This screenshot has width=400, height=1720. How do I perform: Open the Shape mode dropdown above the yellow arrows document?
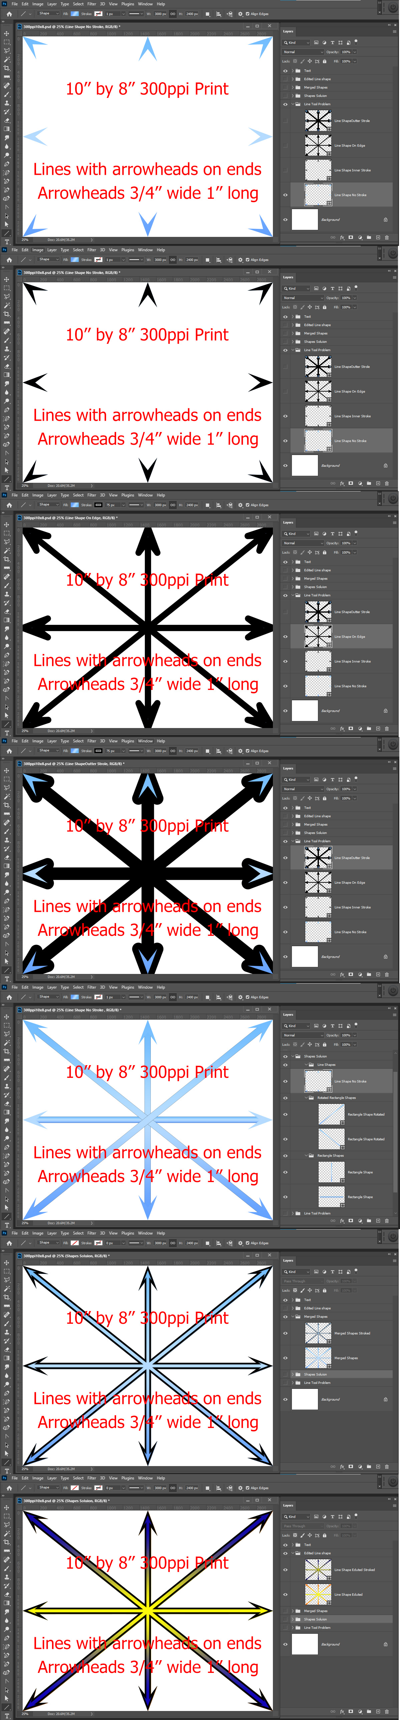(48, 1488)
